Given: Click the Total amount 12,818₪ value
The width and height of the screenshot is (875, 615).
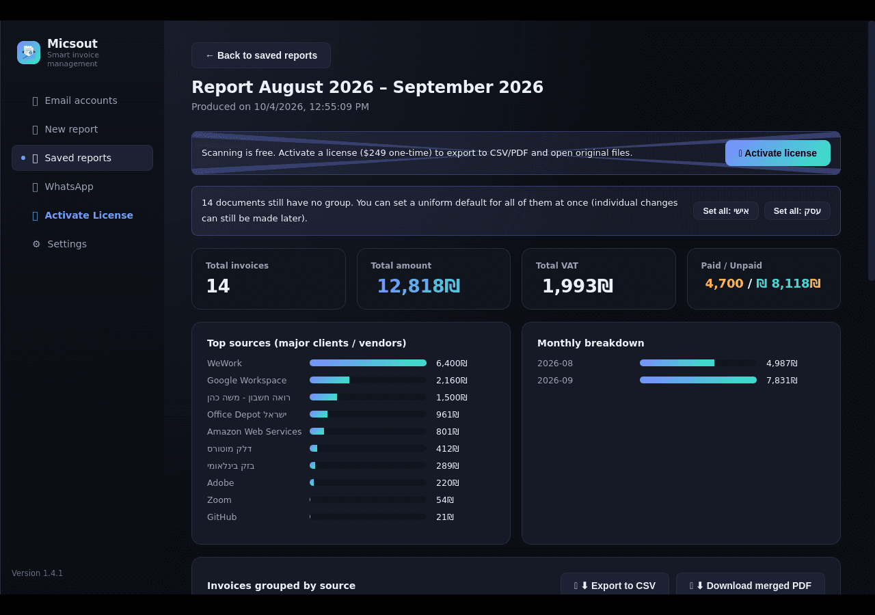Looking at the screenshot, I should pyautogui.click(x=419, y=286).
